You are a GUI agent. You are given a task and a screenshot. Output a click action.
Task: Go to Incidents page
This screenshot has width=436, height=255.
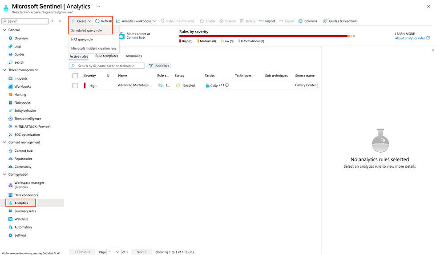point(21,78)
